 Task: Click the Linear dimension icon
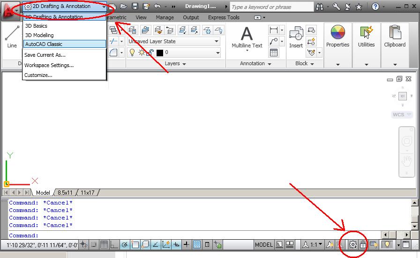[274, 30]
